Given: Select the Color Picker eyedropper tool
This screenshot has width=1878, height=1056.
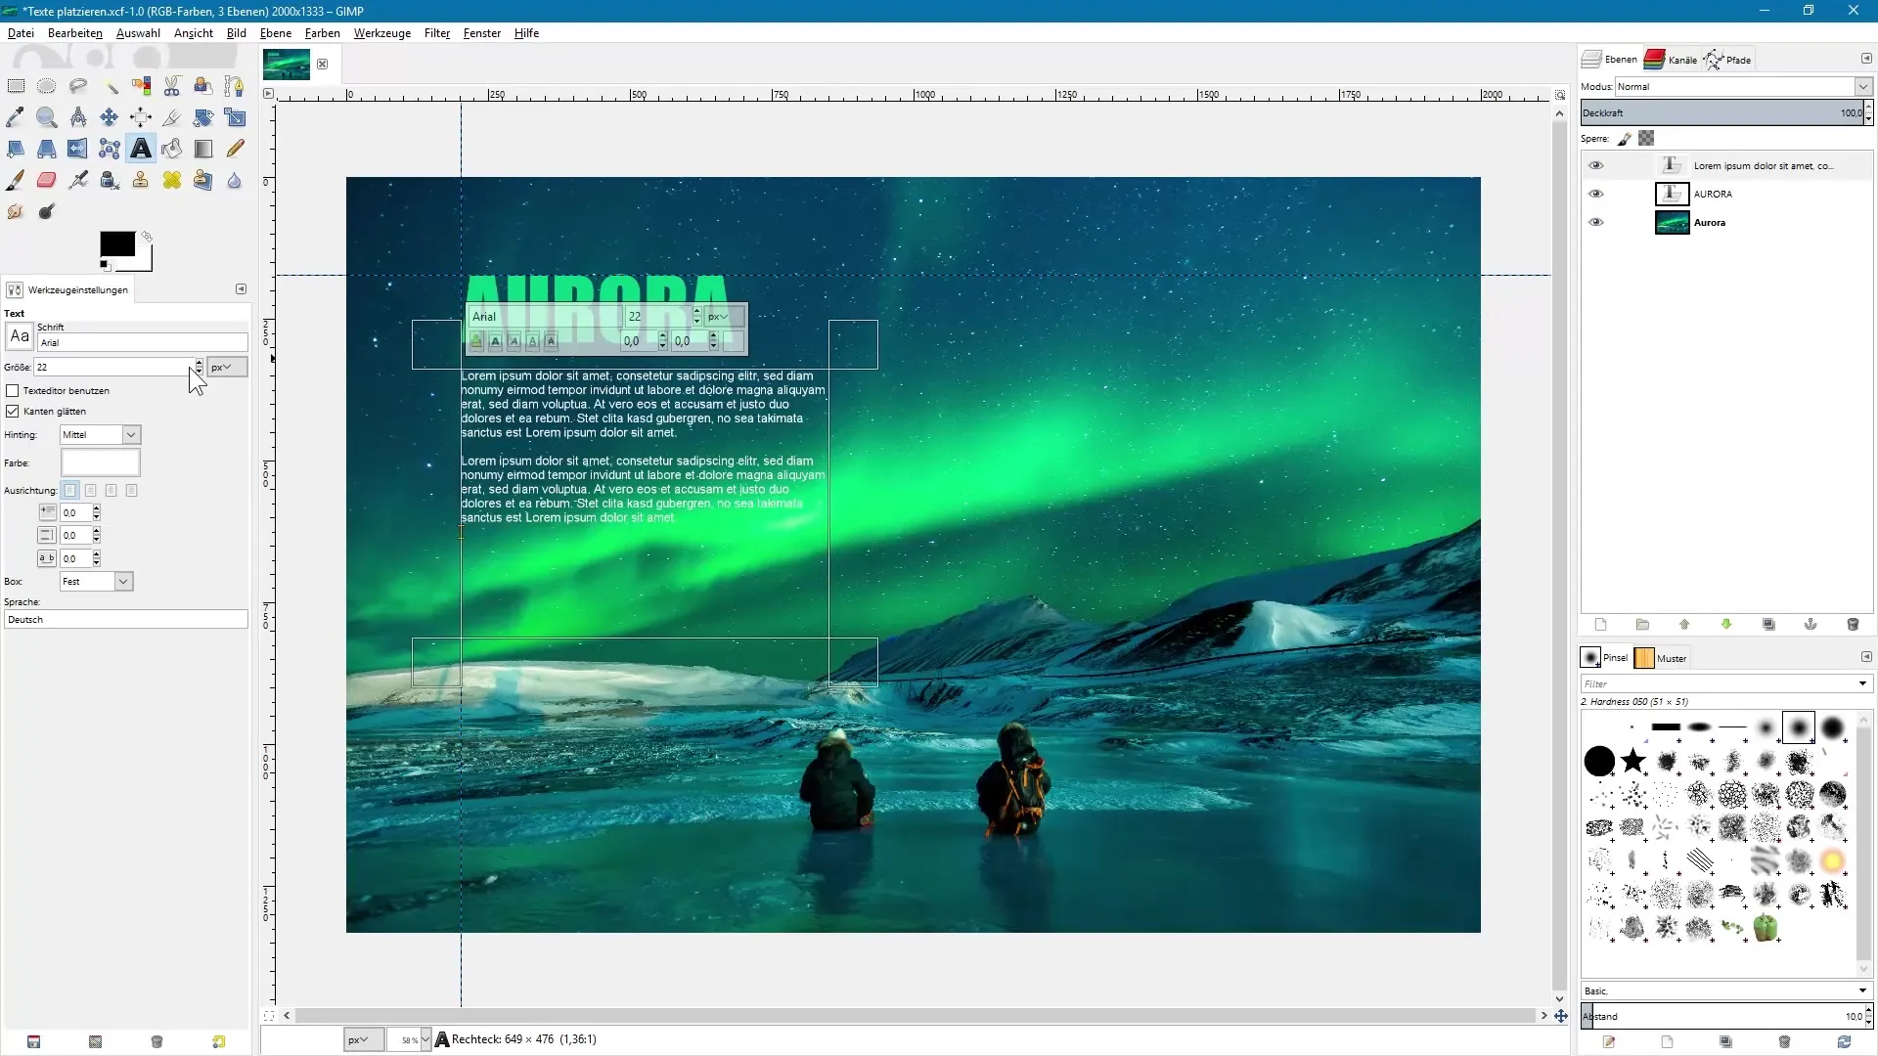Looking at the screenshot, I should (x=16, y=117).
